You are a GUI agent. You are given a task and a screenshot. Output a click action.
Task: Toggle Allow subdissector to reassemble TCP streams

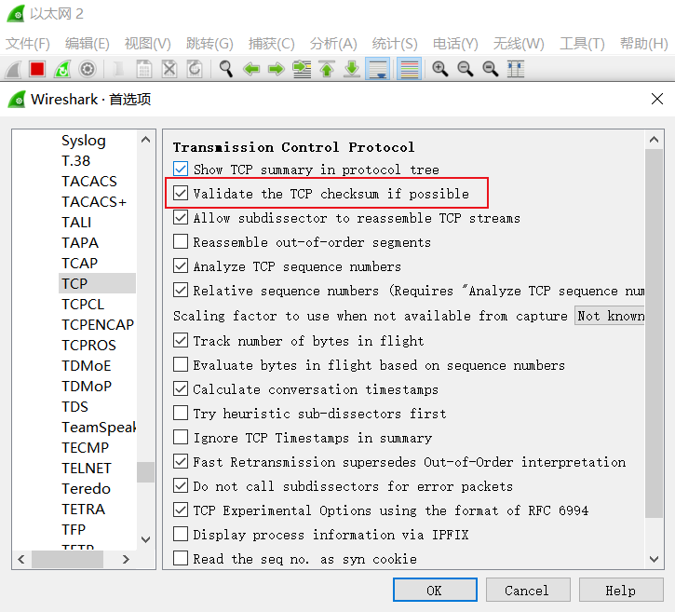(x=181, y=217)
